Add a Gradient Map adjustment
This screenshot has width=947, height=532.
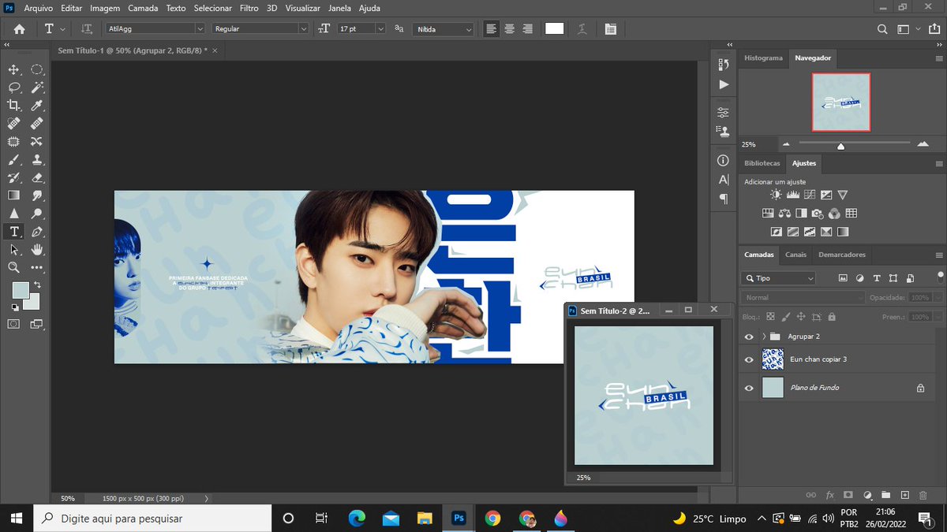click(843, 232)
